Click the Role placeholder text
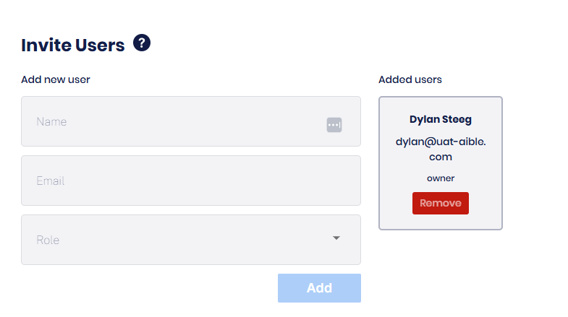Screen dimensions: 568x317 point(48,240)
